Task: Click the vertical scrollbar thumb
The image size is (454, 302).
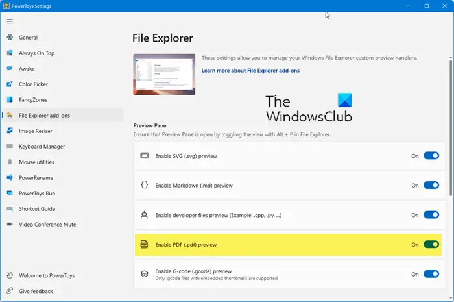Action: [451, 127]
